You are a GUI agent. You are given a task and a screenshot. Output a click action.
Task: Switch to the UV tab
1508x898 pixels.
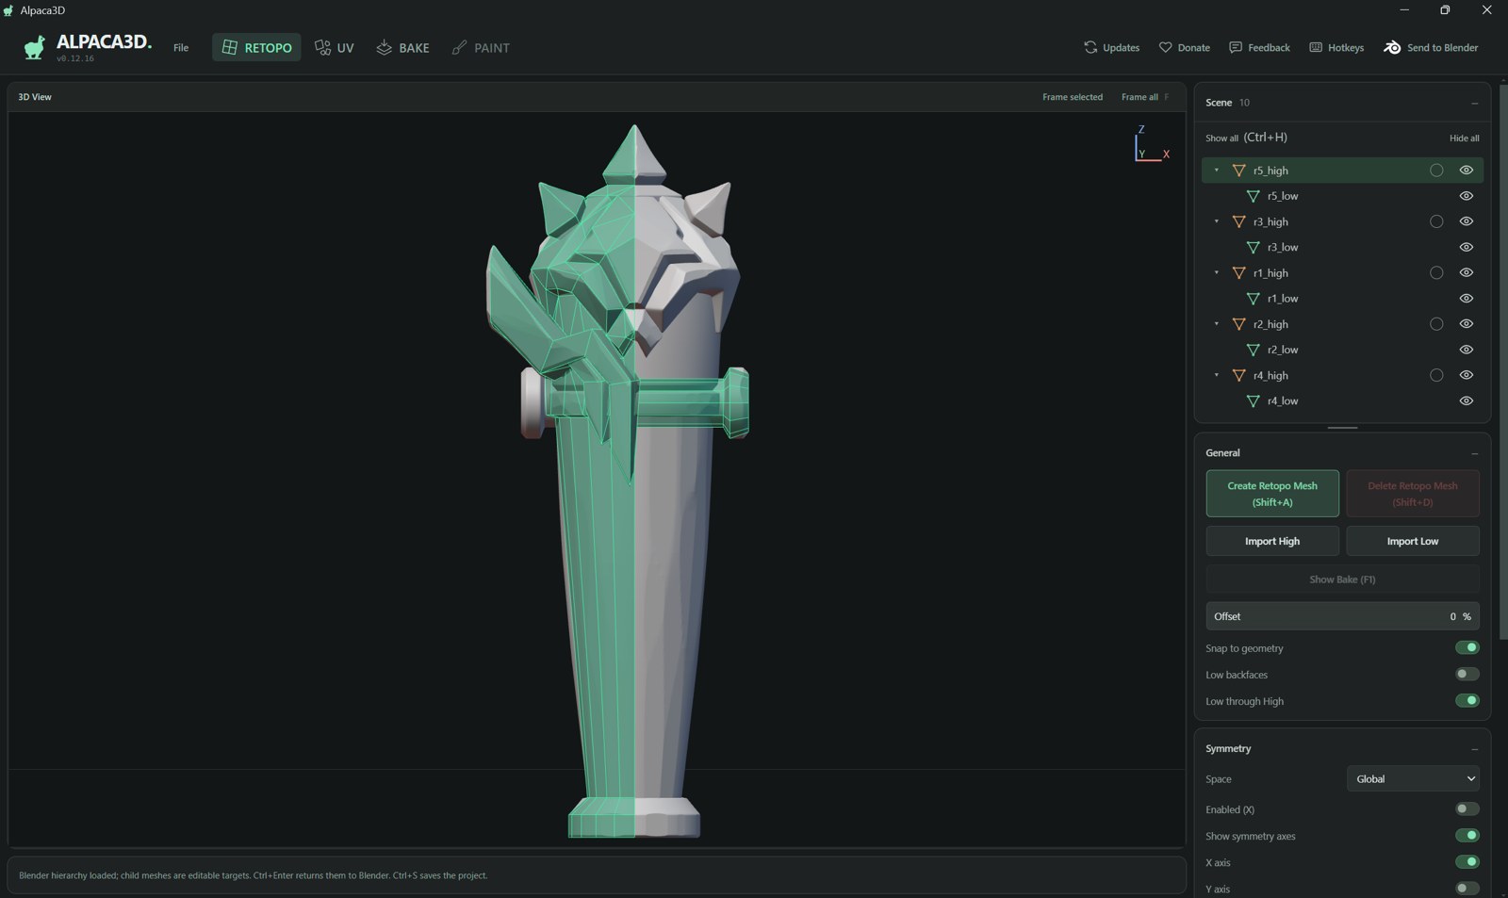pos(335,47)
